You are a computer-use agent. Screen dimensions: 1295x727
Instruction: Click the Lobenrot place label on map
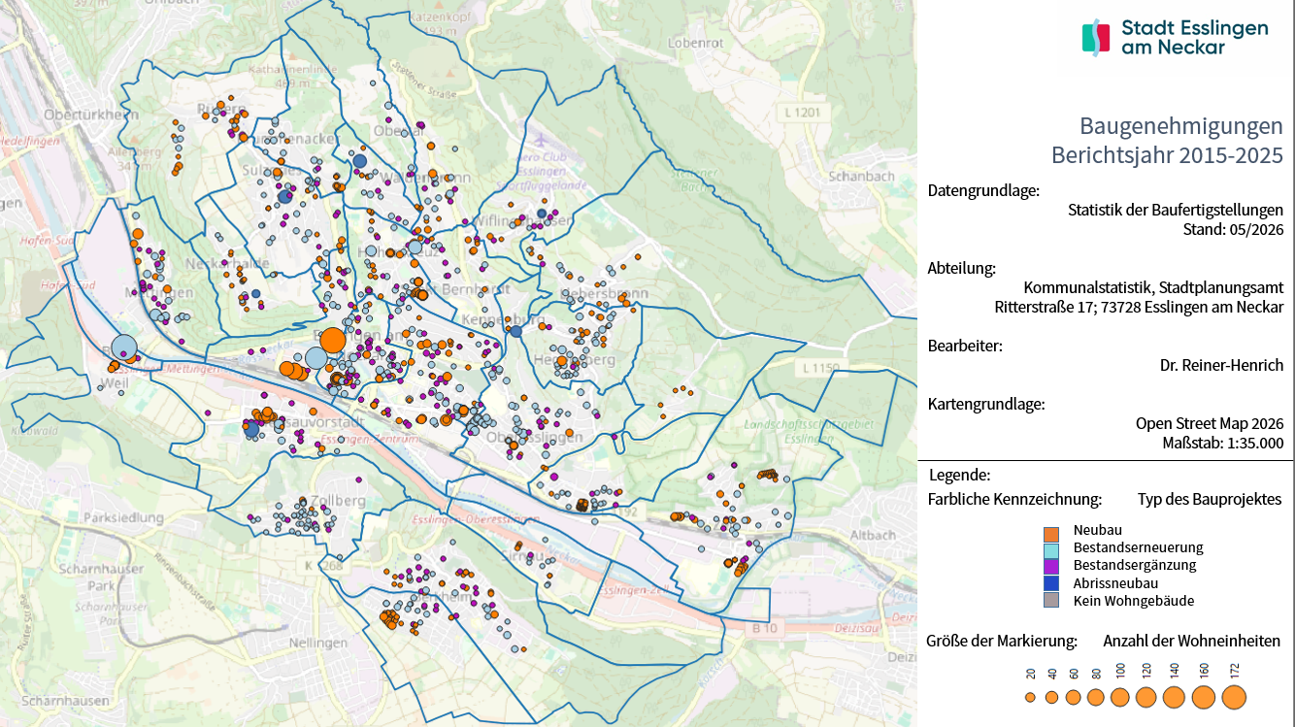pyautogui.click(x=697, y=43)
